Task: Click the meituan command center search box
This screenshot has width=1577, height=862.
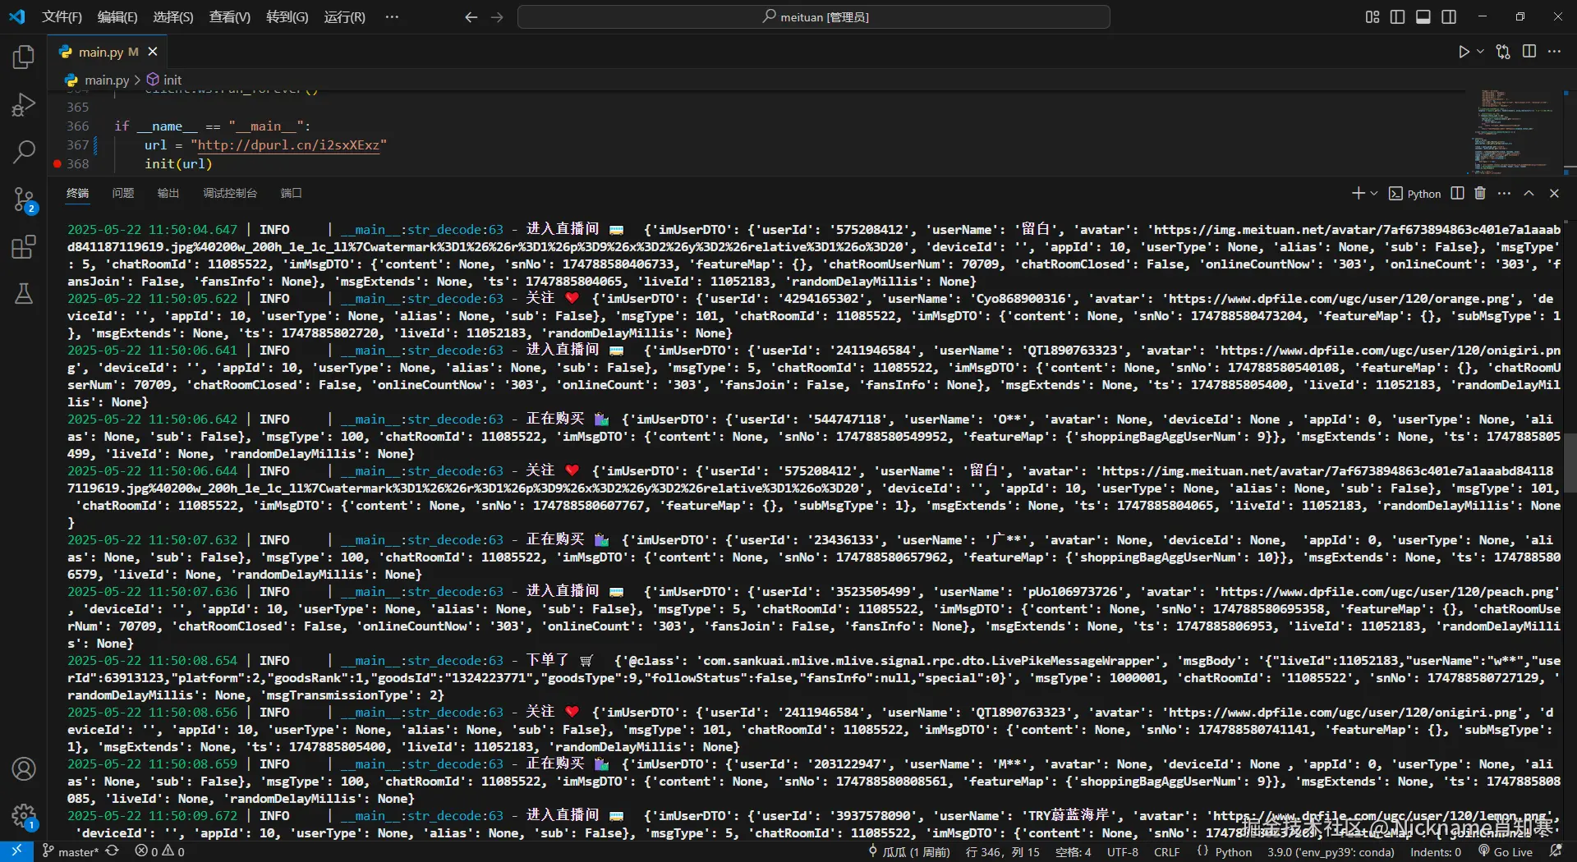Action: [813, 17]
